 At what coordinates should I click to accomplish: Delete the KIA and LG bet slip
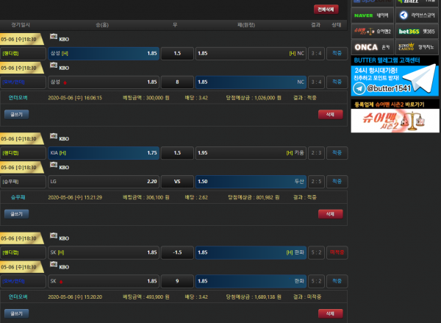click(x=330, y=213)
